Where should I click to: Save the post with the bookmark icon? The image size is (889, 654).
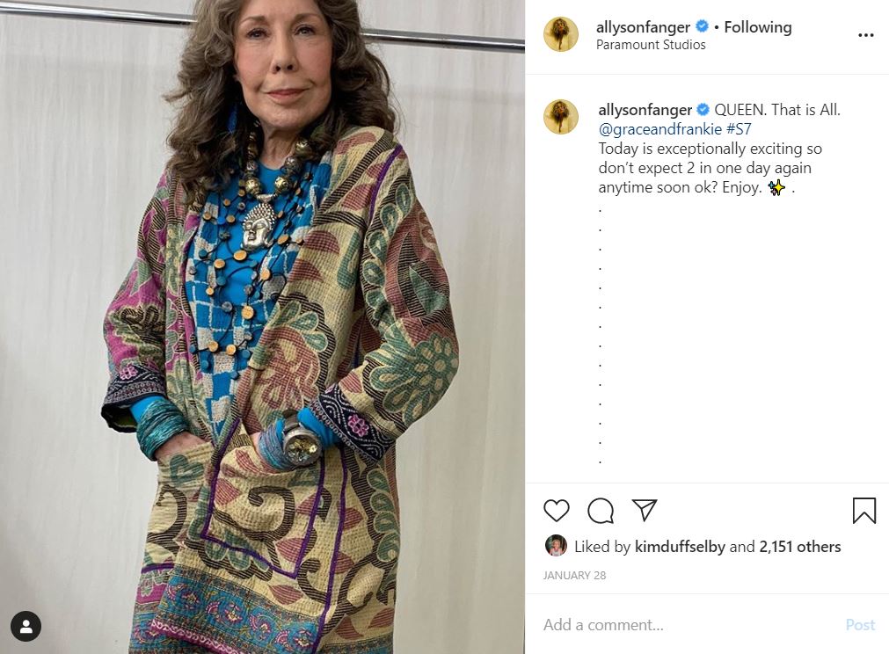(863, 511)
